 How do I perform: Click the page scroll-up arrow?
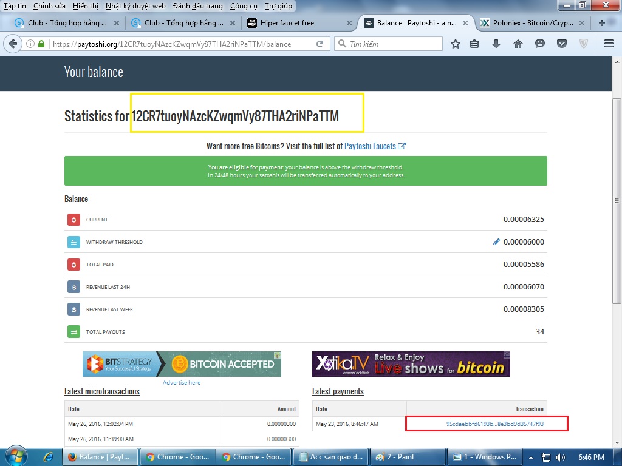617,62
